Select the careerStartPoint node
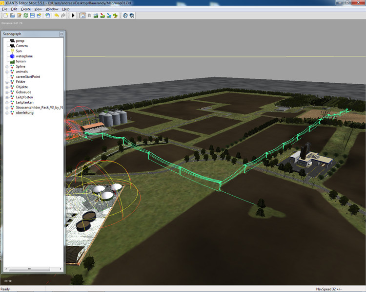 click(28, 76)
